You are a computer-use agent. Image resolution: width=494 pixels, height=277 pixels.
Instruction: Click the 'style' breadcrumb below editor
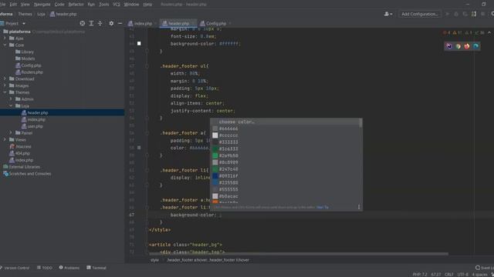tap(154, 260)
